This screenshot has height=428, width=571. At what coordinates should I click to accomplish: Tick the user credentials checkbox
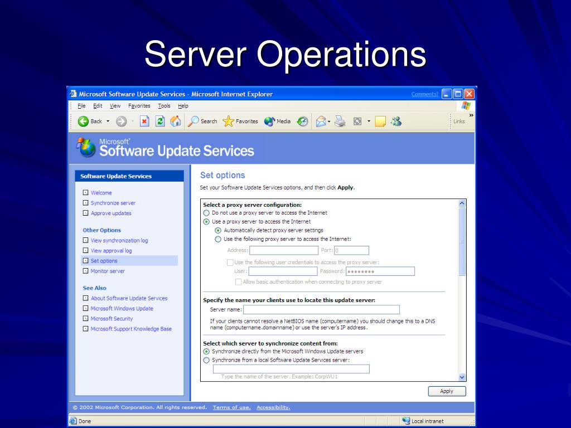(x=230, y=262)
